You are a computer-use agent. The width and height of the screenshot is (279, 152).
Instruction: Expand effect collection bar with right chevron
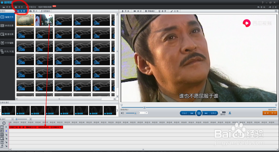click(x=117, y=110)
